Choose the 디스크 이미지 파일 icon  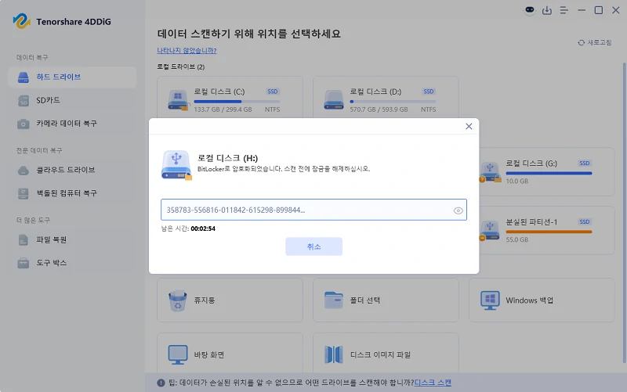[x=334, y=354]
